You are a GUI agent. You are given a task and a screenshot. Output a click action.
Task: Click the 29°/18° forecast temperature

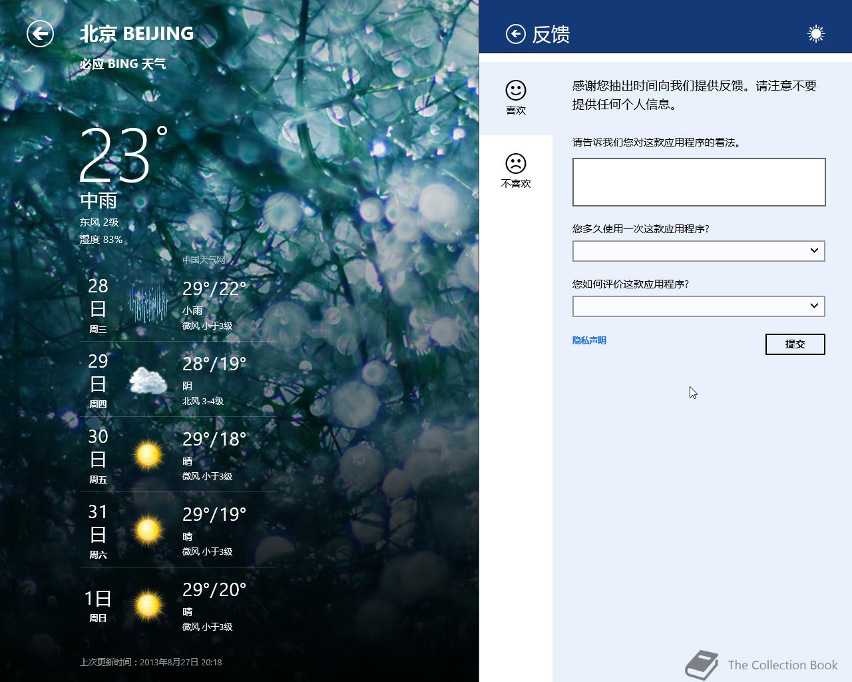(x=214, y=440)
